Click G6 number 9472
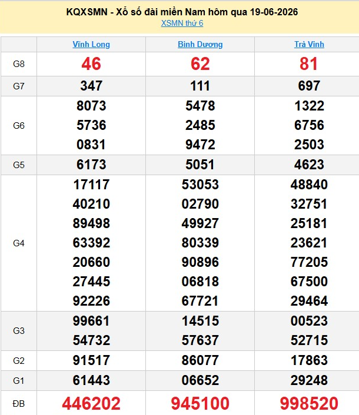 click(200, 145)
